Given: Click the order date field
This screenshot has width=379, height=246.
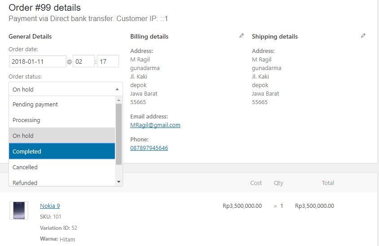Looking at the screenshot, I should pos(38,61).
